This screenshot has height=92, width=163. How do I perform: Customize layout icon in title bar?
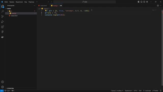coord(147,2)
